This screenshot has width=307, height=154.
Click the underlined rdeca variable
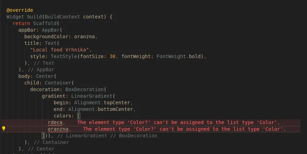[55, 123]
